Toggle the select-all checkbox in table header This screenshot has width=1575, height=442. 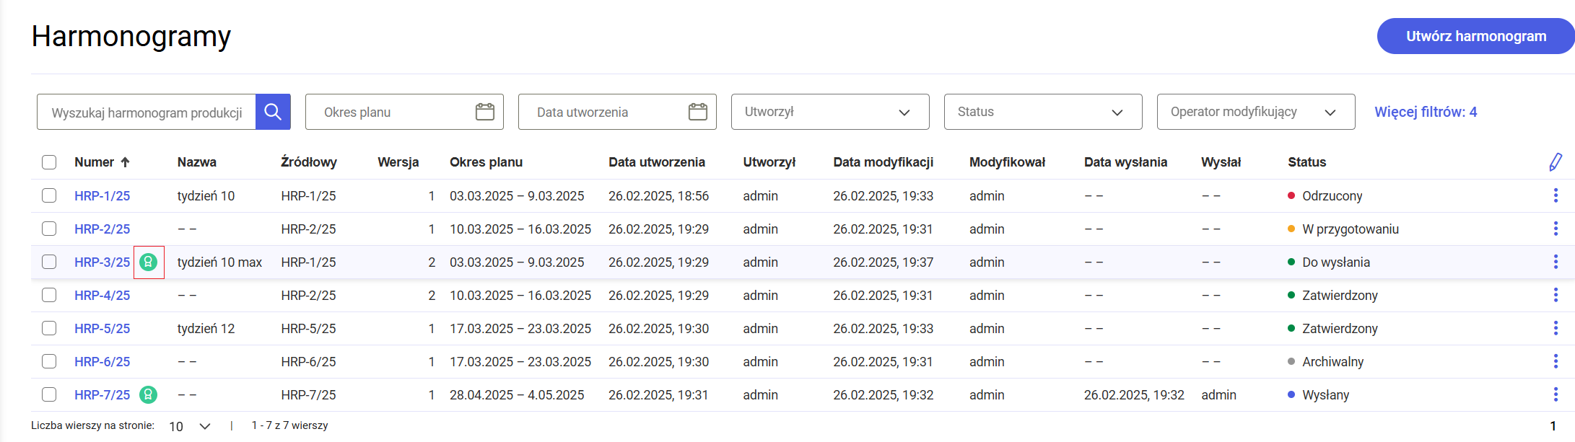click(x=49, y=162)
